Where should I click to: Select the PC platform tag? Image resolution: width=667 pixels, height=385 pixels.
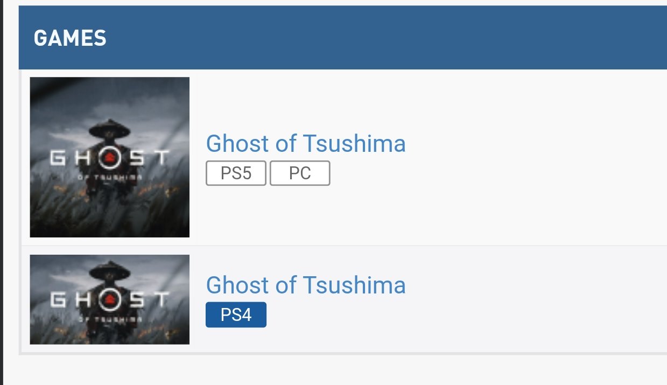pos(300,174)
